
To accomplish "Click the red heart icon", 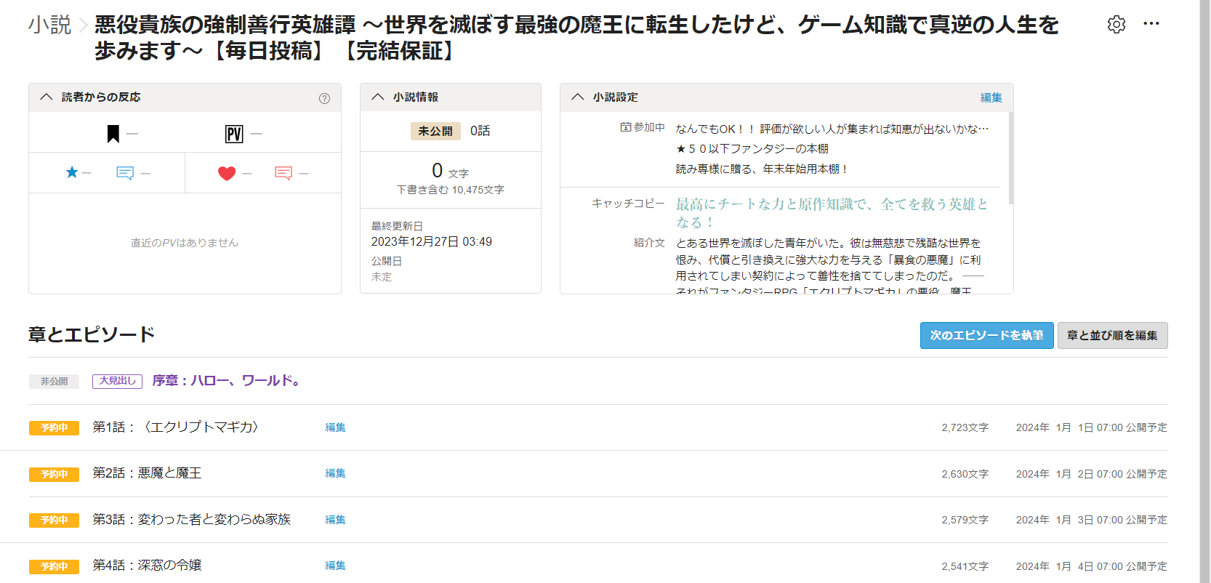I will [x=227, y=173].
